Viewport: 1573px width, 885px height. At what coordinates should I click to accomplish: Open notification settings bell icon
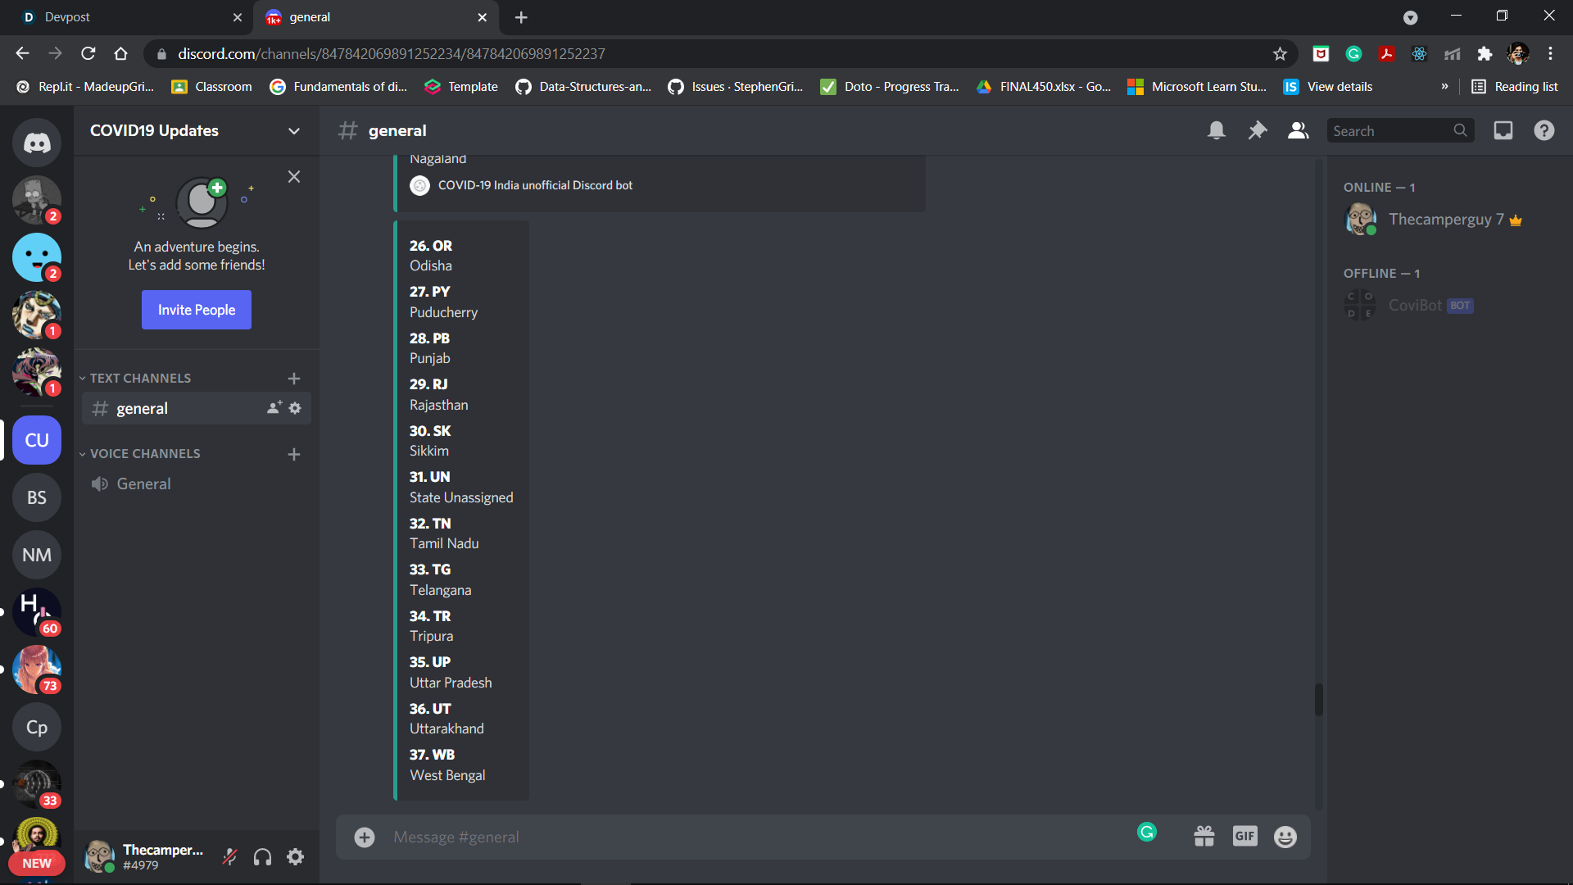pyautogui.click(x=1216, y=130)
